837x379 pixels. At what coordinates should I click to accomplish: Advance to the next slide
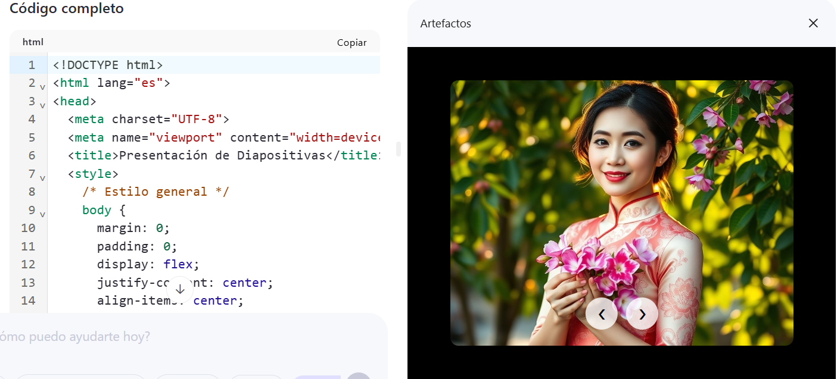coord(642,314)
